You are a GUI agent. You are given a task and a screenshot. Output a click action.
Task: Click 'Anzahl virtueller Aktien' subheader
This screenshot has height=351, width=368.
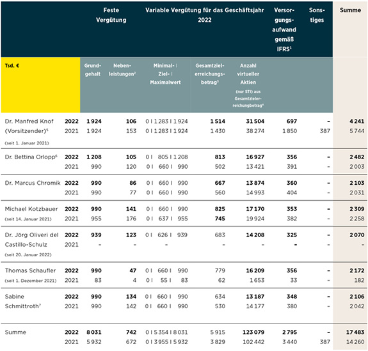tap(248, 74)
